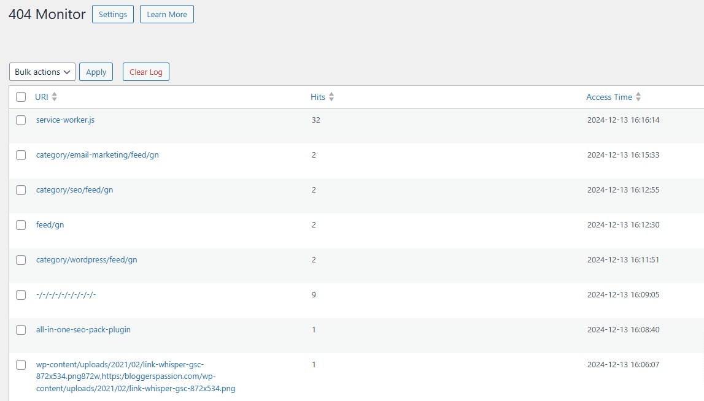Click the Hits column header label
The width and height of the screenshot is (704, 401).
(318, 97)
